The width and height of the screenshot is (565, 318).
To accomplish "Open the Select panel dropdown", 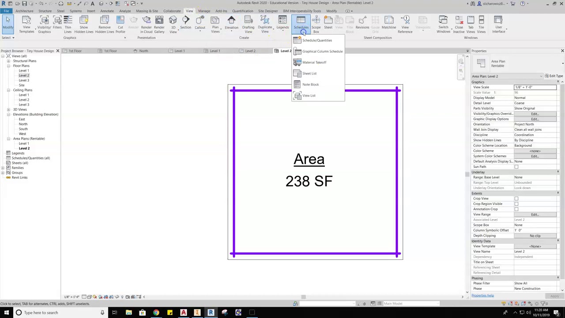I will tap(8, 38).
